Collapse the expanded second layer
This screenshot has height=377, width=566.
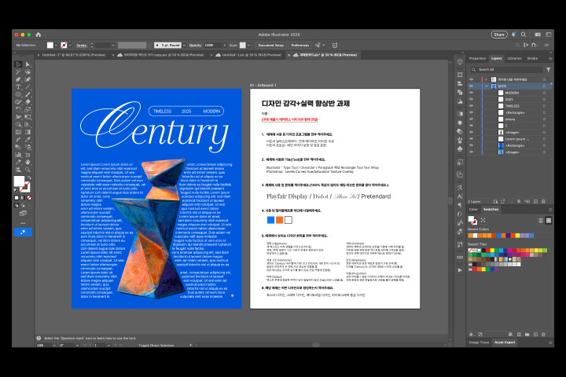[487, 86]
